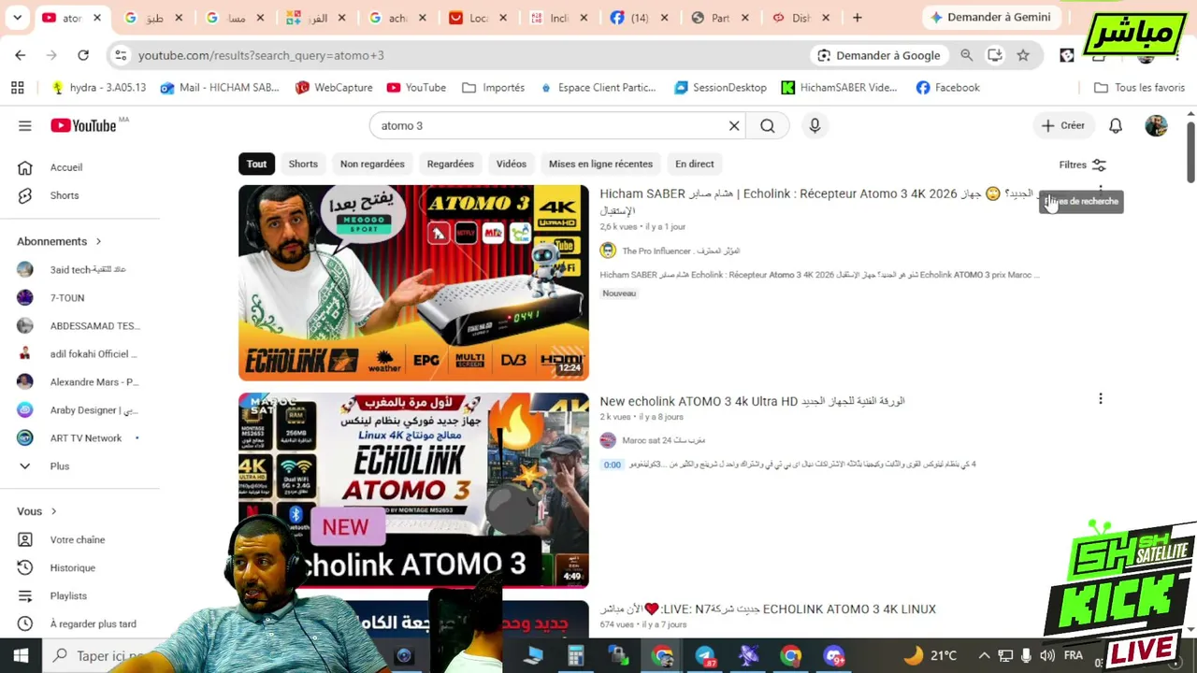1197x673 pixels.
Task: Select the Shorts filter chip
Action: pyautogui.click(x=303, y=164)
